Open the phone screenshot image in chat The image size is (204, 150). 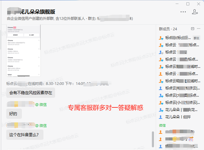24,50
